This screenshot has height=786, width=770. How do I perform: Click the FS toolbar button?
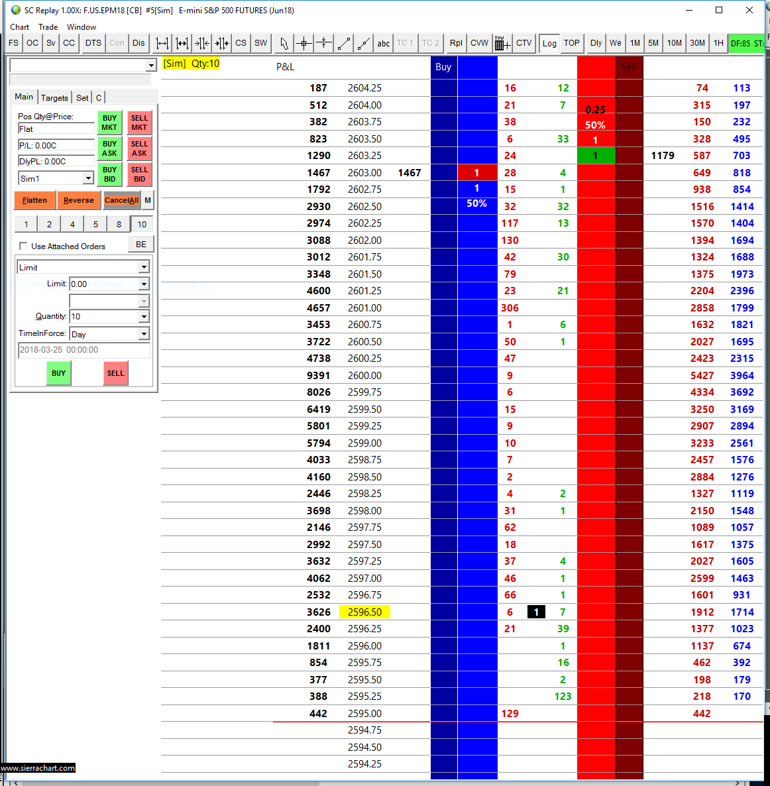click(13, 43)
